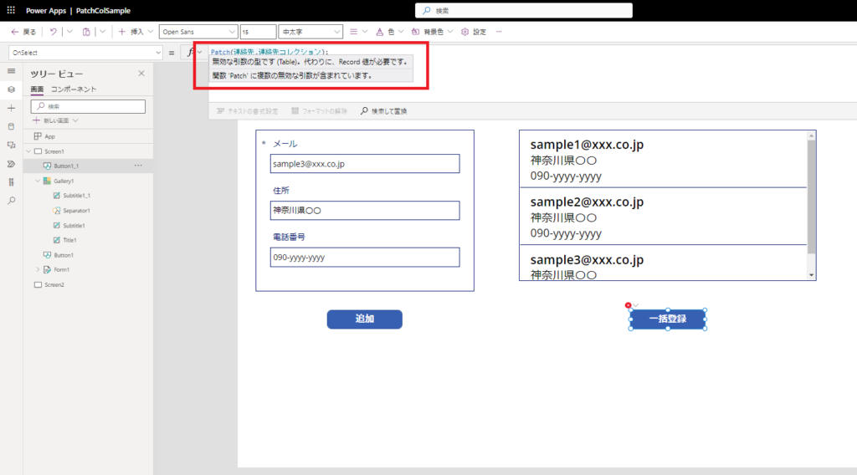Image resolution: width=857 pixels, height=475 pixels.
Task: Open the text color 色 picker
Action: 390,32
